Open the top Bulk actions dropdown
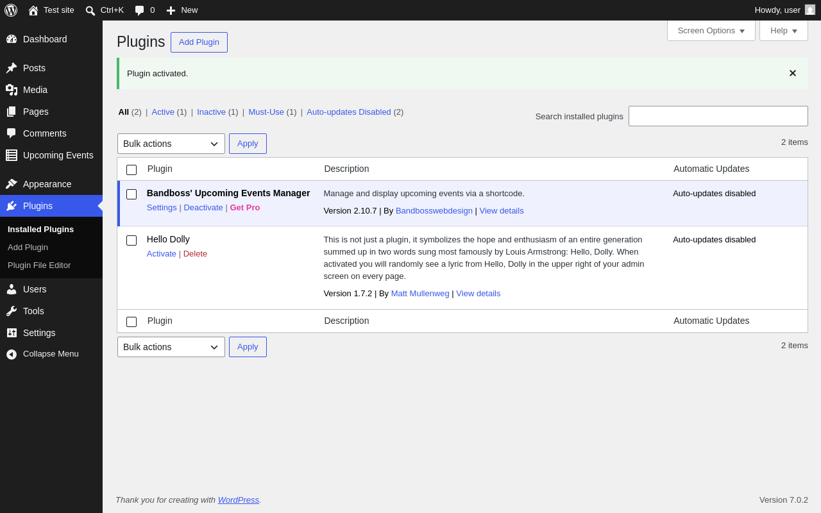Viewport: 821px width, 513px height. pos(171,144)
